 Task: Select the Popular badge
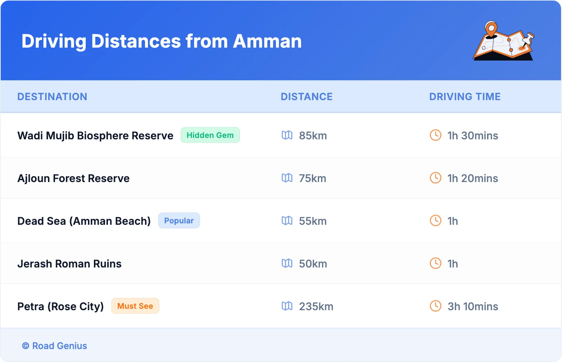(179, 221)
